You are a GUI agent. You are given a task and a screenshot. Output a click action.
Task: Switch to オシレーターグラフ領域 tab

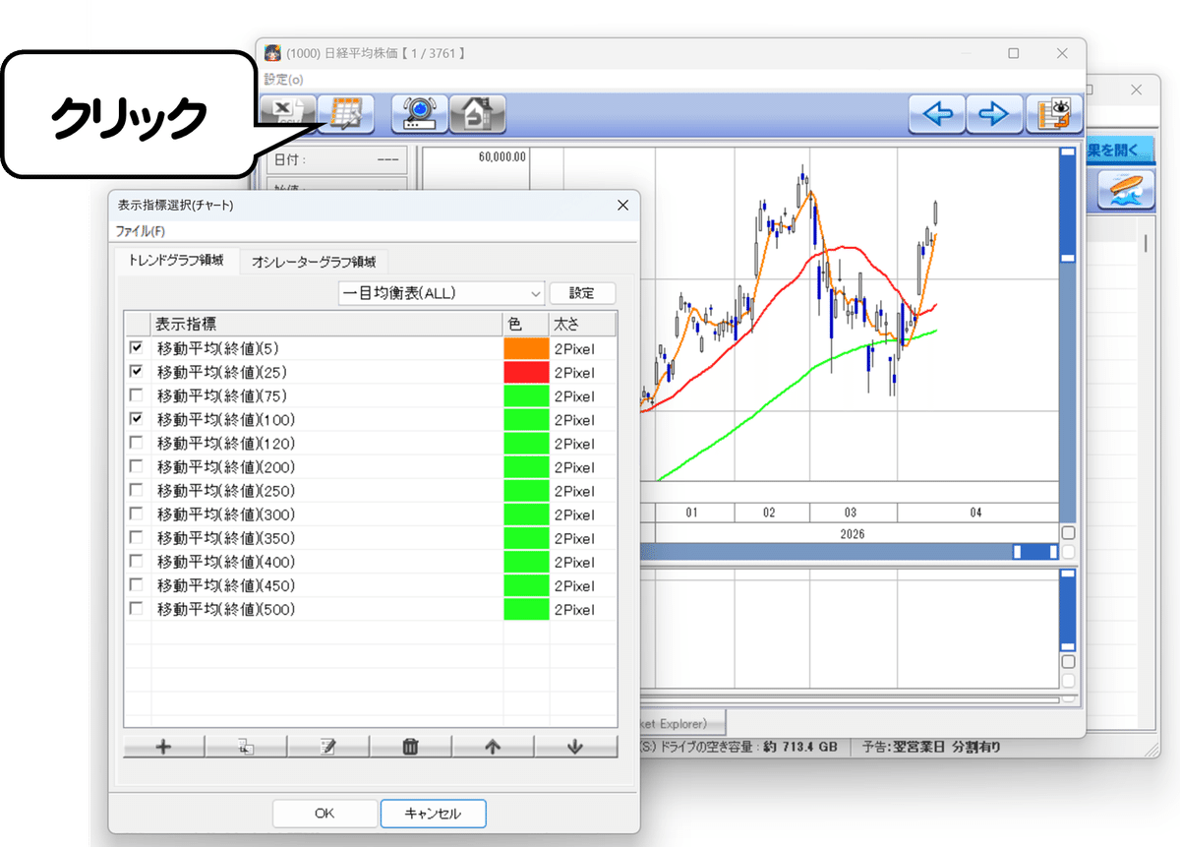pos(314,262)
